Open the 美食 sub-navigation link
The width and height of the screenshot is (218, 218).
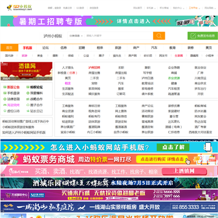click(40, 56)
